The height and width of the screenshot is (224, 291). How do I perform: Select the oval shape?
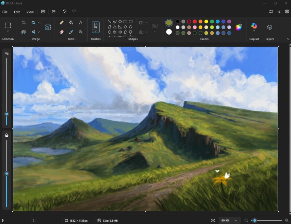tap(120, 21)
